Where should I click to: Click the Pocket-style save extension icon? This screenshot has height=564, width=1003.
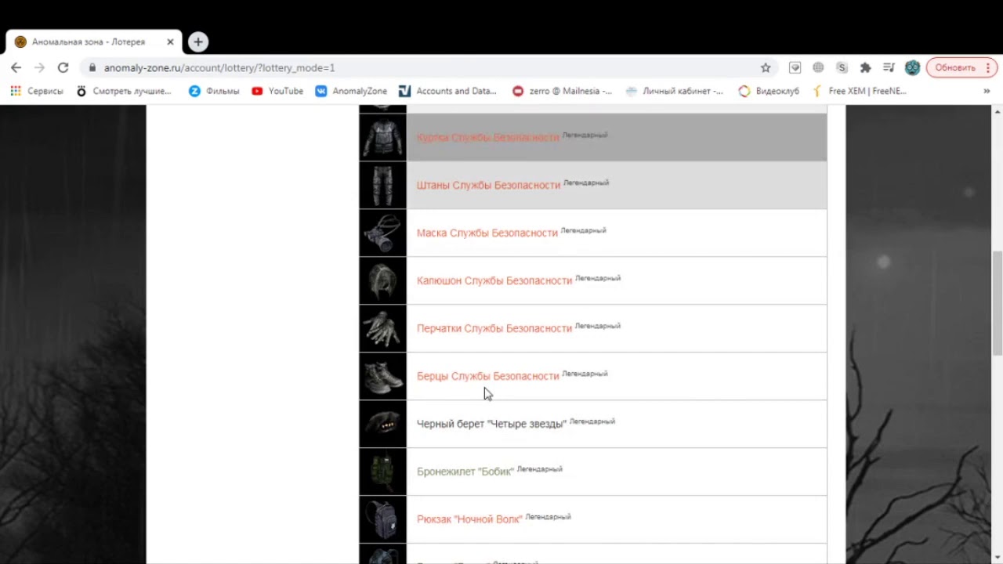tap(795, 67)
